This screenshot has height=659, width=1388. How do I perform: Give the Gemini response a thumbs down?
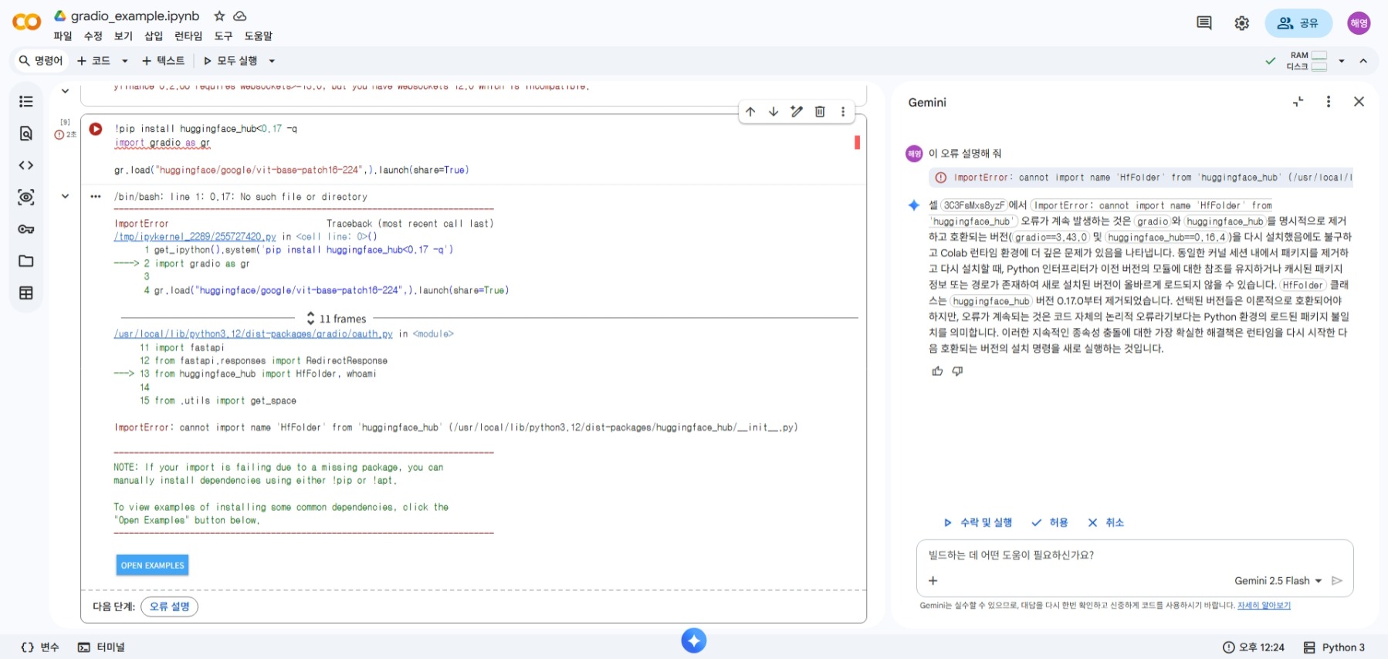pos(958,371)
